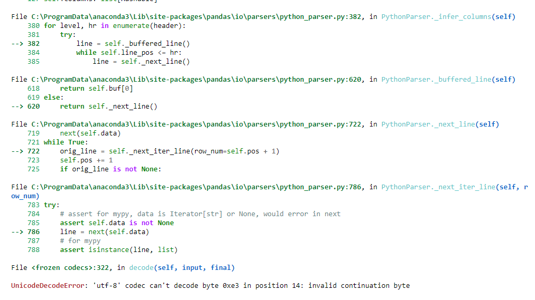Screen dimensions: 535x300
Task: Click the 'invalid continuation byte' error message
Action: pos(359,286)
